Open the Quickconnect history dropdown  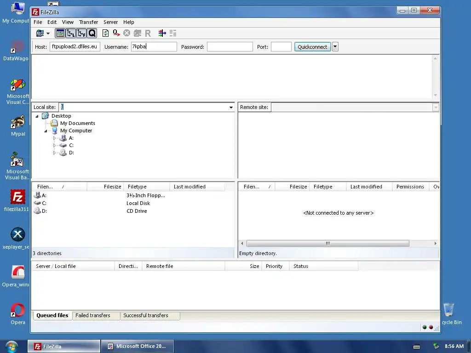point(335,47)
